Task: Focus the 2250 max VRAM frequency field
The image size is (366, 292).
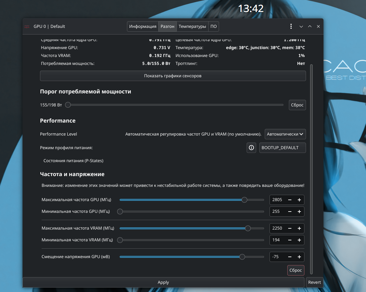Action: tap(277, 228)
